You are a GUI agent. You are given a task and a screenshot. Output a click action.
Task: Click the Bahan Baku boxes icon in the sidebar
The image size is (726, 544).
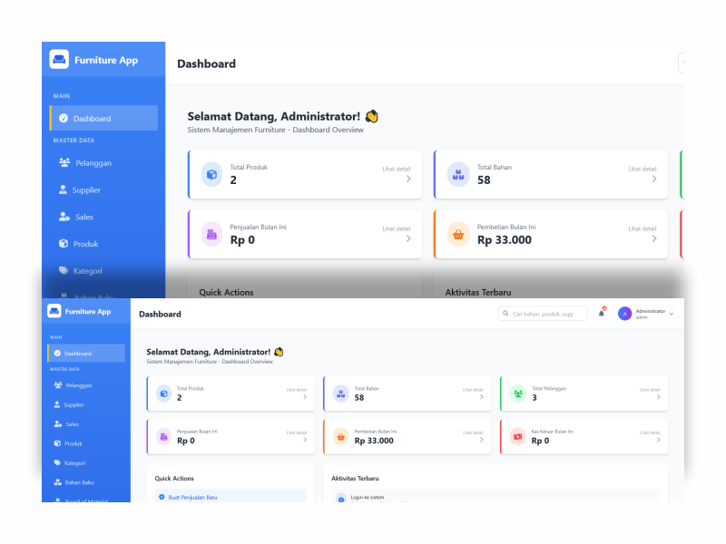[x=58, y=482]
